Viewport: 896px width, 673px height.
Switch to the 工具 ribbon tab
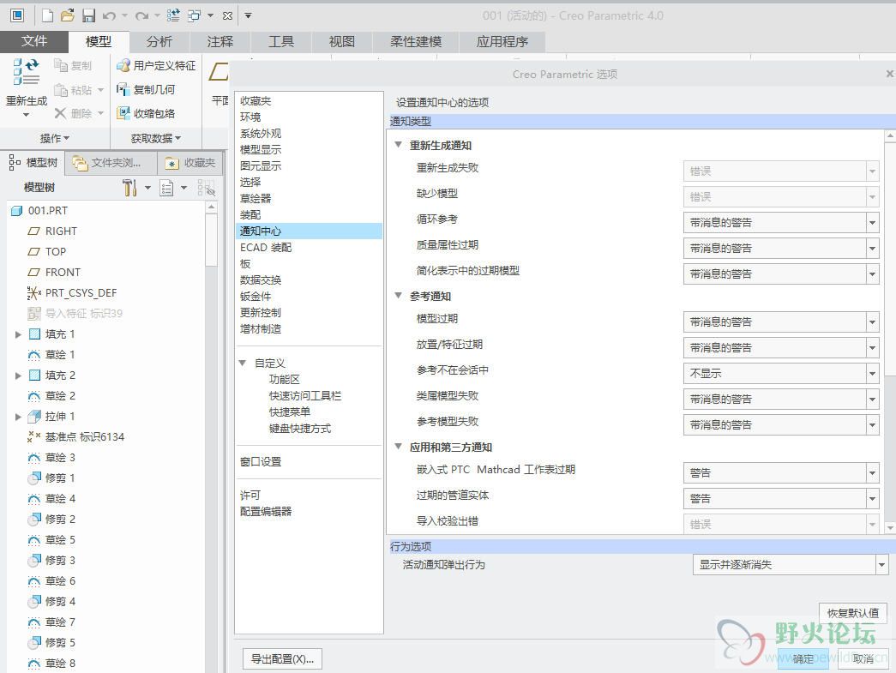[281, 42]
